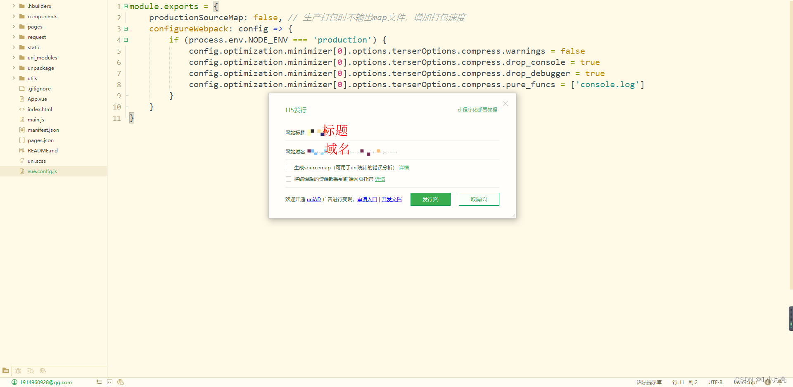Open 详情 link next to 前端网页托管 option
This screenshot has width=793, height=387.
[x=380, y=179]
